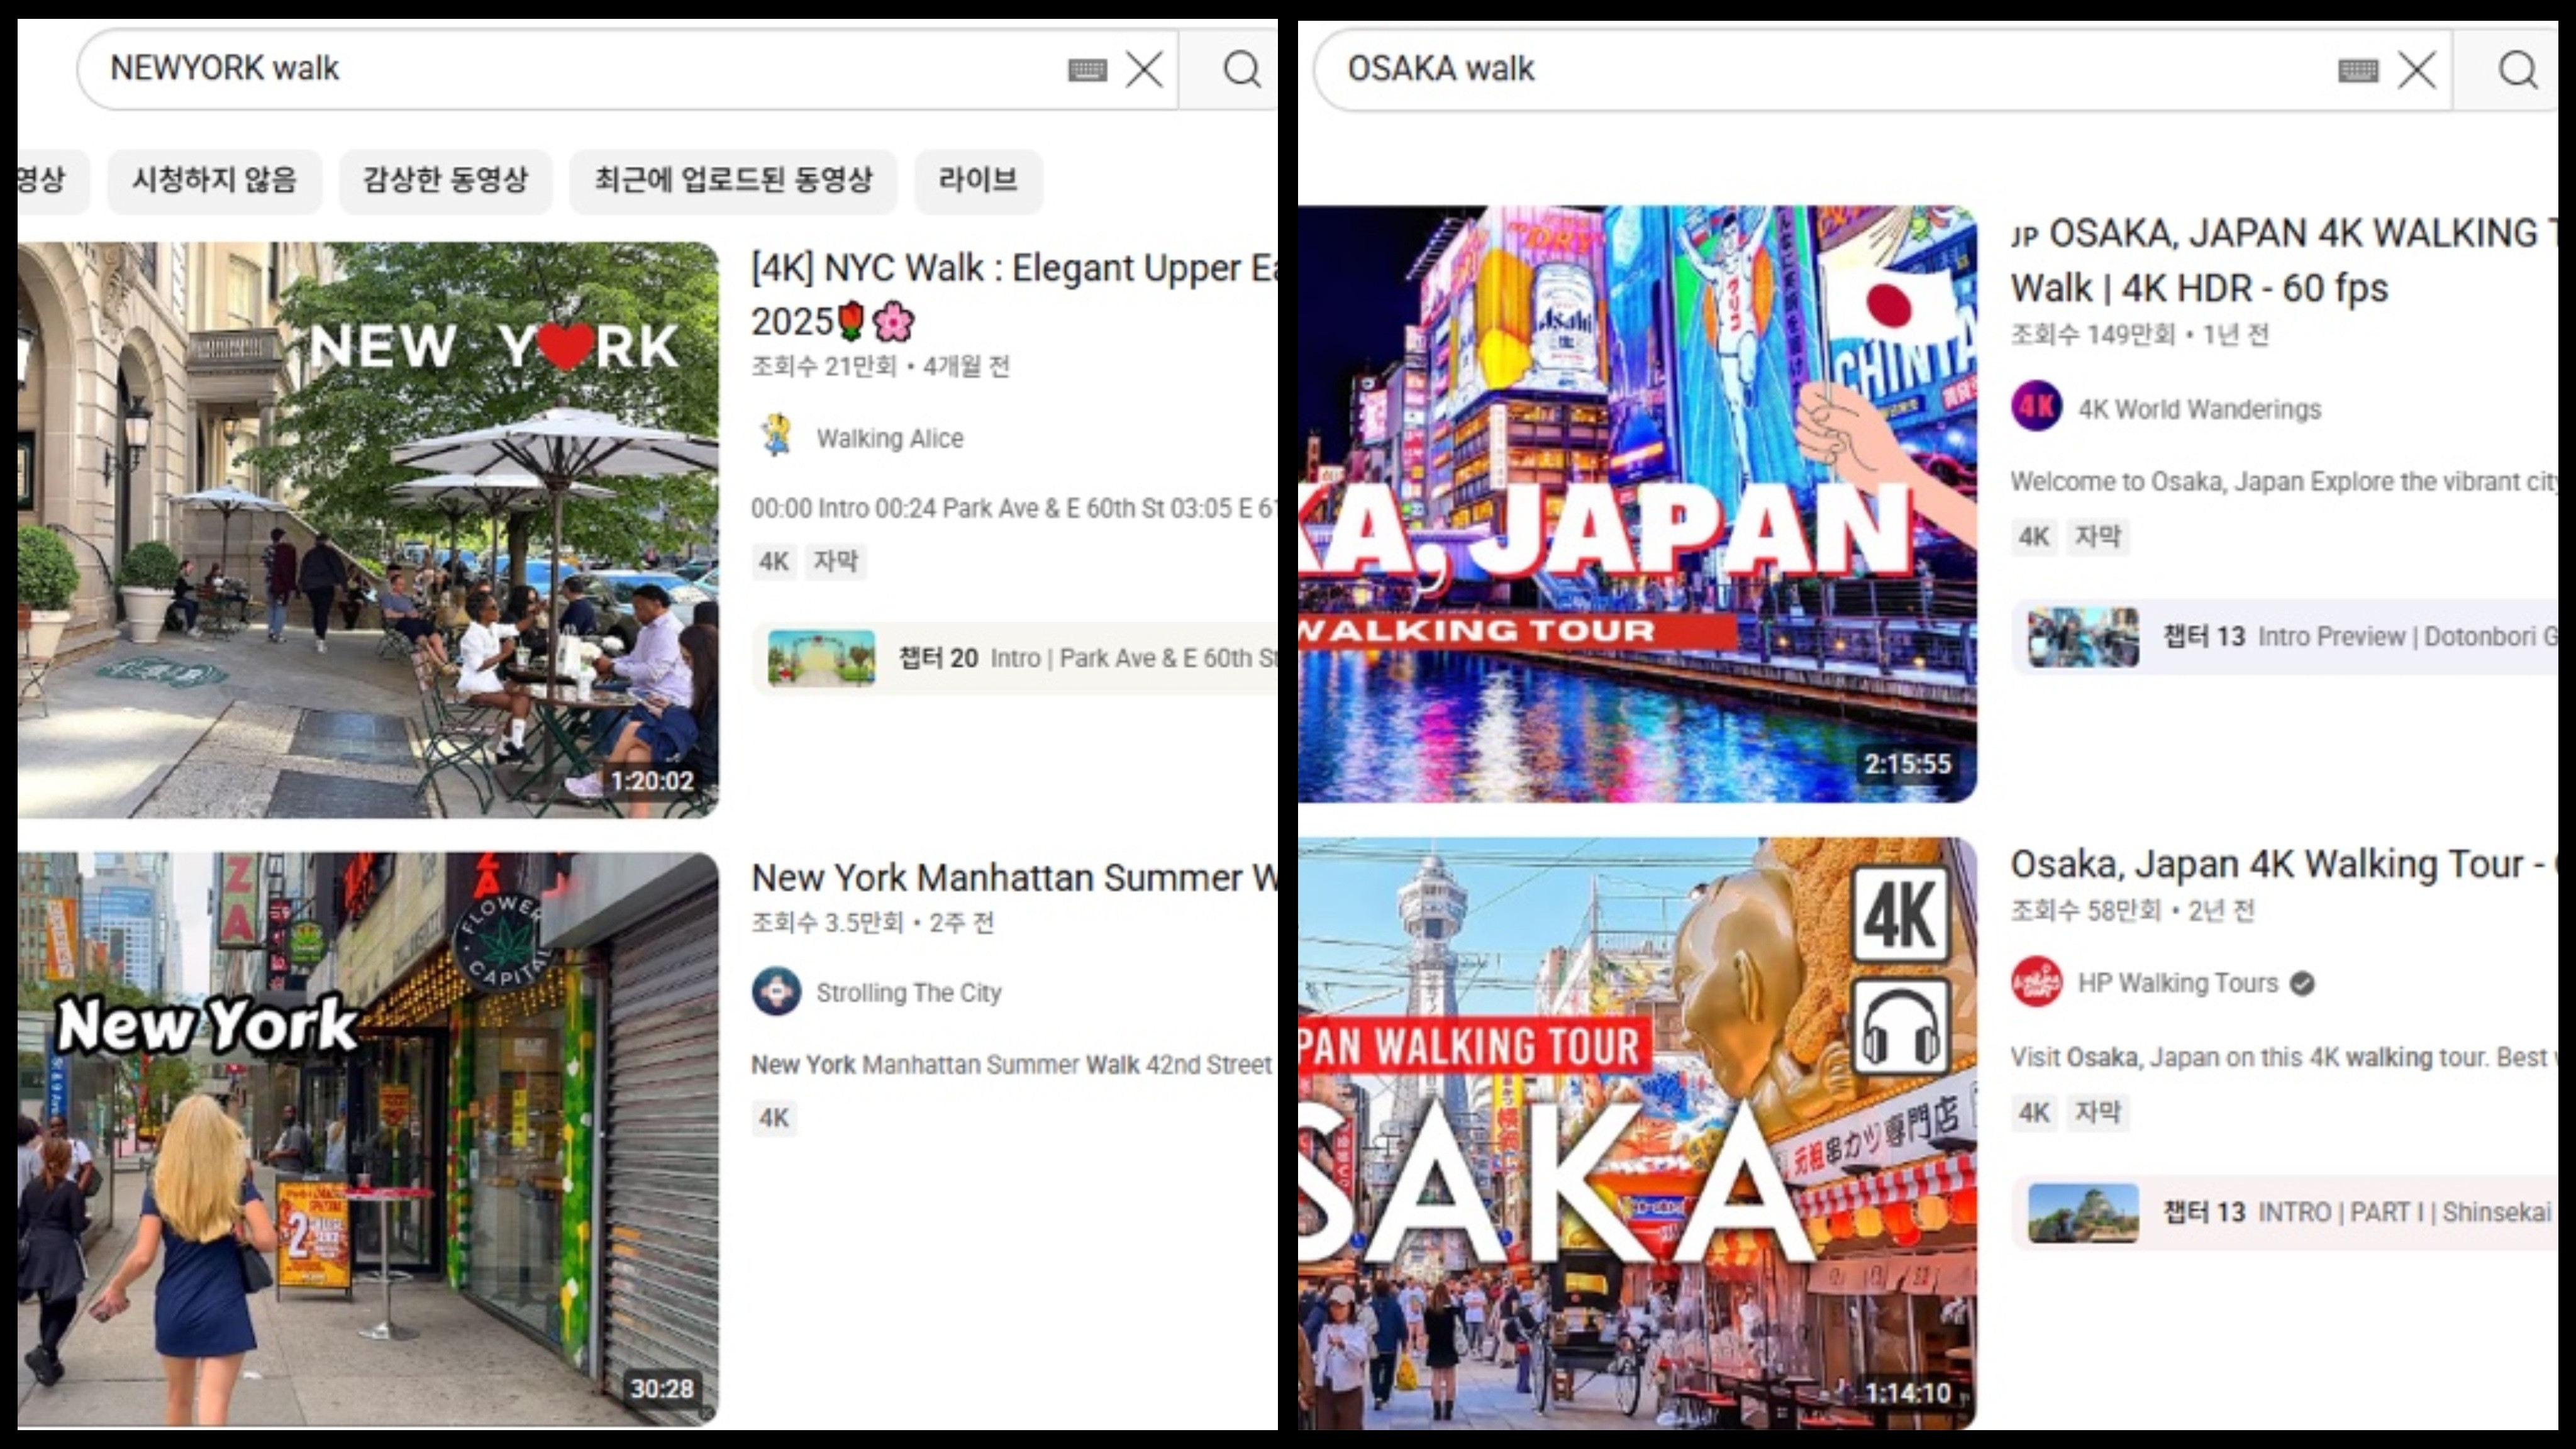
Task: Select the 시청하지 않음 filter chip
Action: [214, 180]
